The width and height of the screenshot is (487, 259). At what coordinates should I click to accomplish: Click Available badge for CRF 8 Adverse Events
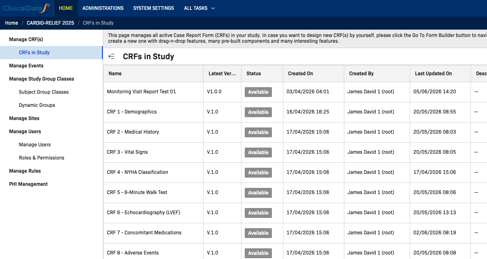tap(258, 253)
